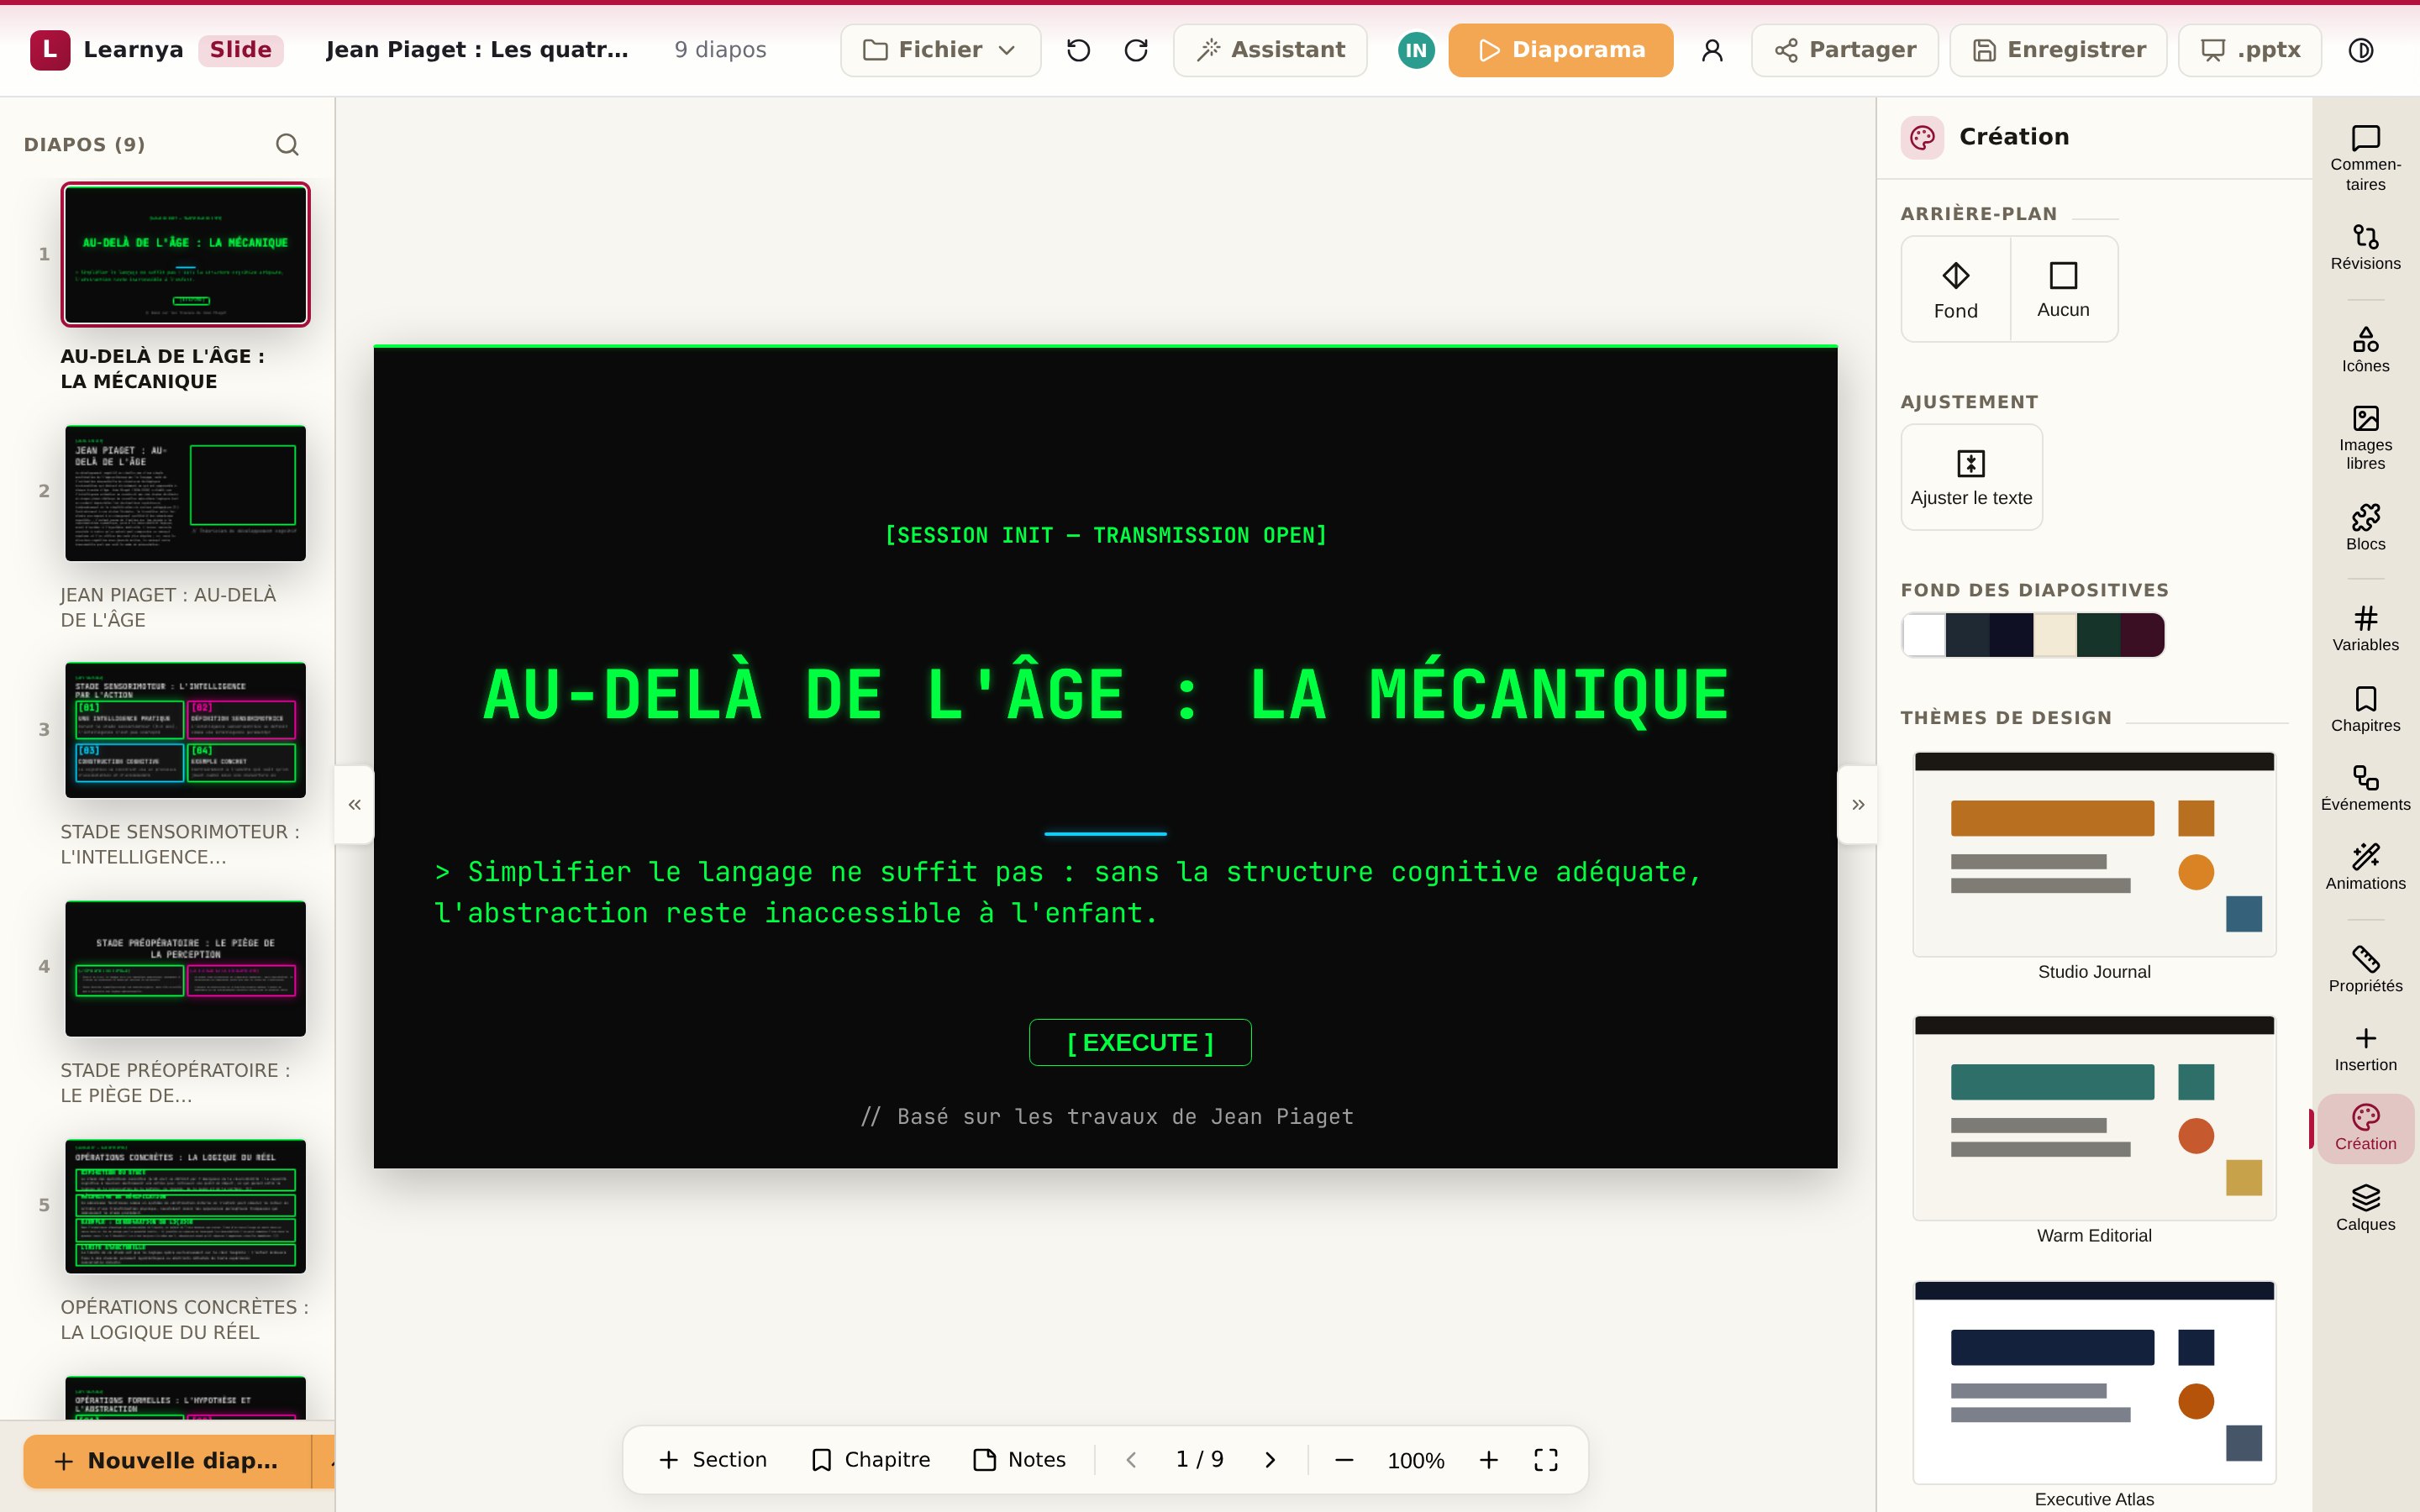Toggle fullscreen view icon

click(1546, 1460)
